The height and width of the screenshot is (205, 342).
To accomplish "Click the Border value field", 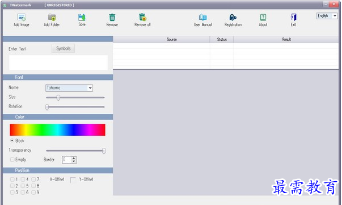I will point(67,160).
